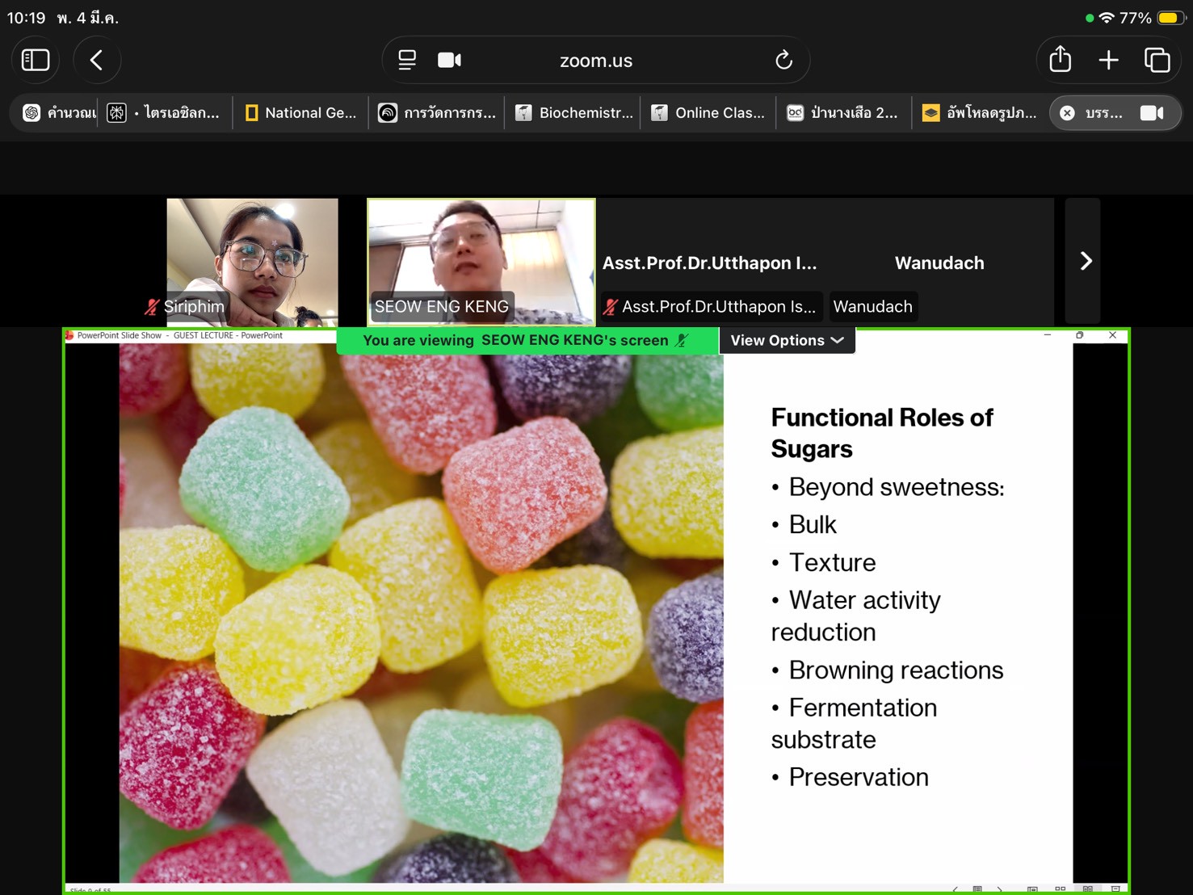Image resolution: width=1193 pixels, height=895 pixels.
Task: Open the page reader menu icon
Action: pos(407,61)
